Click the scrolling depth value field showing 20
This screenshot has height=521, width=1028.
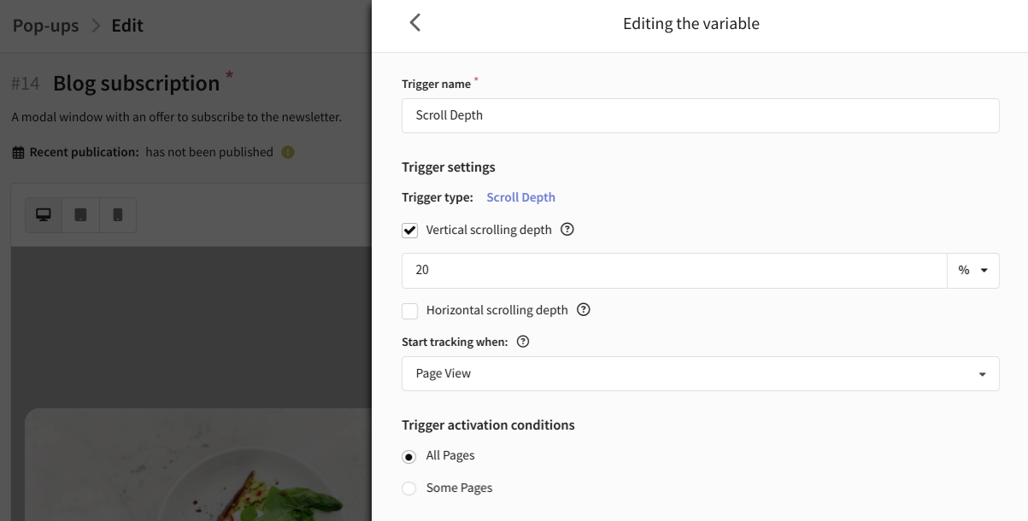[x=674, y=270]
